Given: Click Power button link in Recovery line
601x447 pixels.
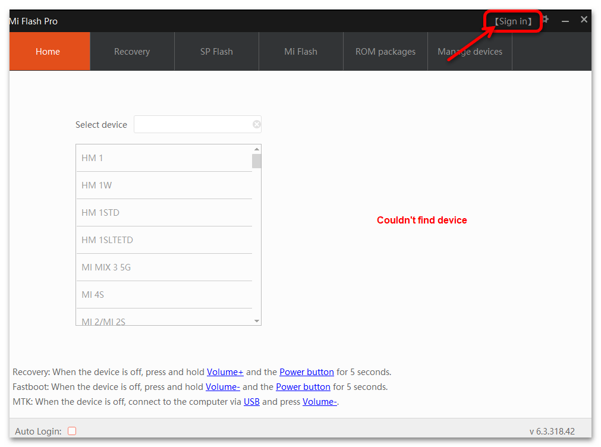Looking at the screenshot, I should coord(307,372).
